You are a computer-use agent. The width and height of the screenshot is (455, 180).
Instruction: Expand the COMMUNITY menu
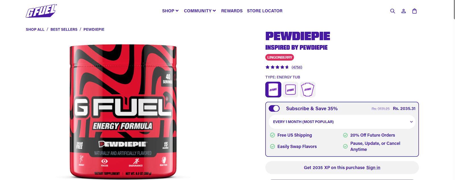[200, 11]
